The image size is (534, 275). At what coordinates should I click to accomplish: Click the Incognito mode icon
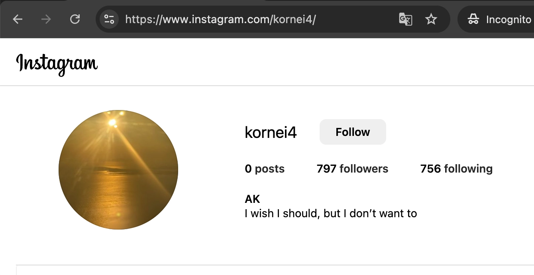pos(474,19)
